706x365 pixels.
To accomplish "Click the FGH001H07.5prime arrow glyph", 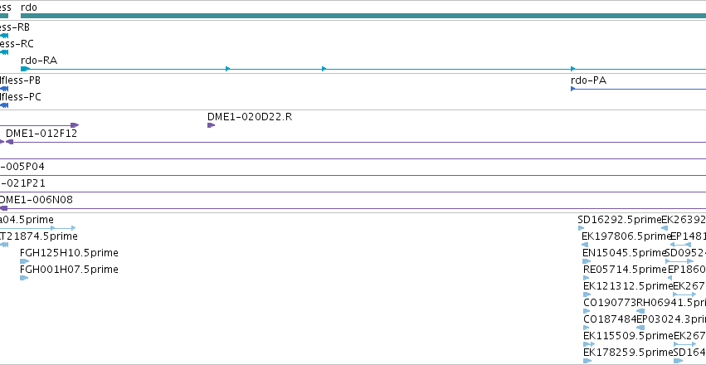I will pos(24,278).
